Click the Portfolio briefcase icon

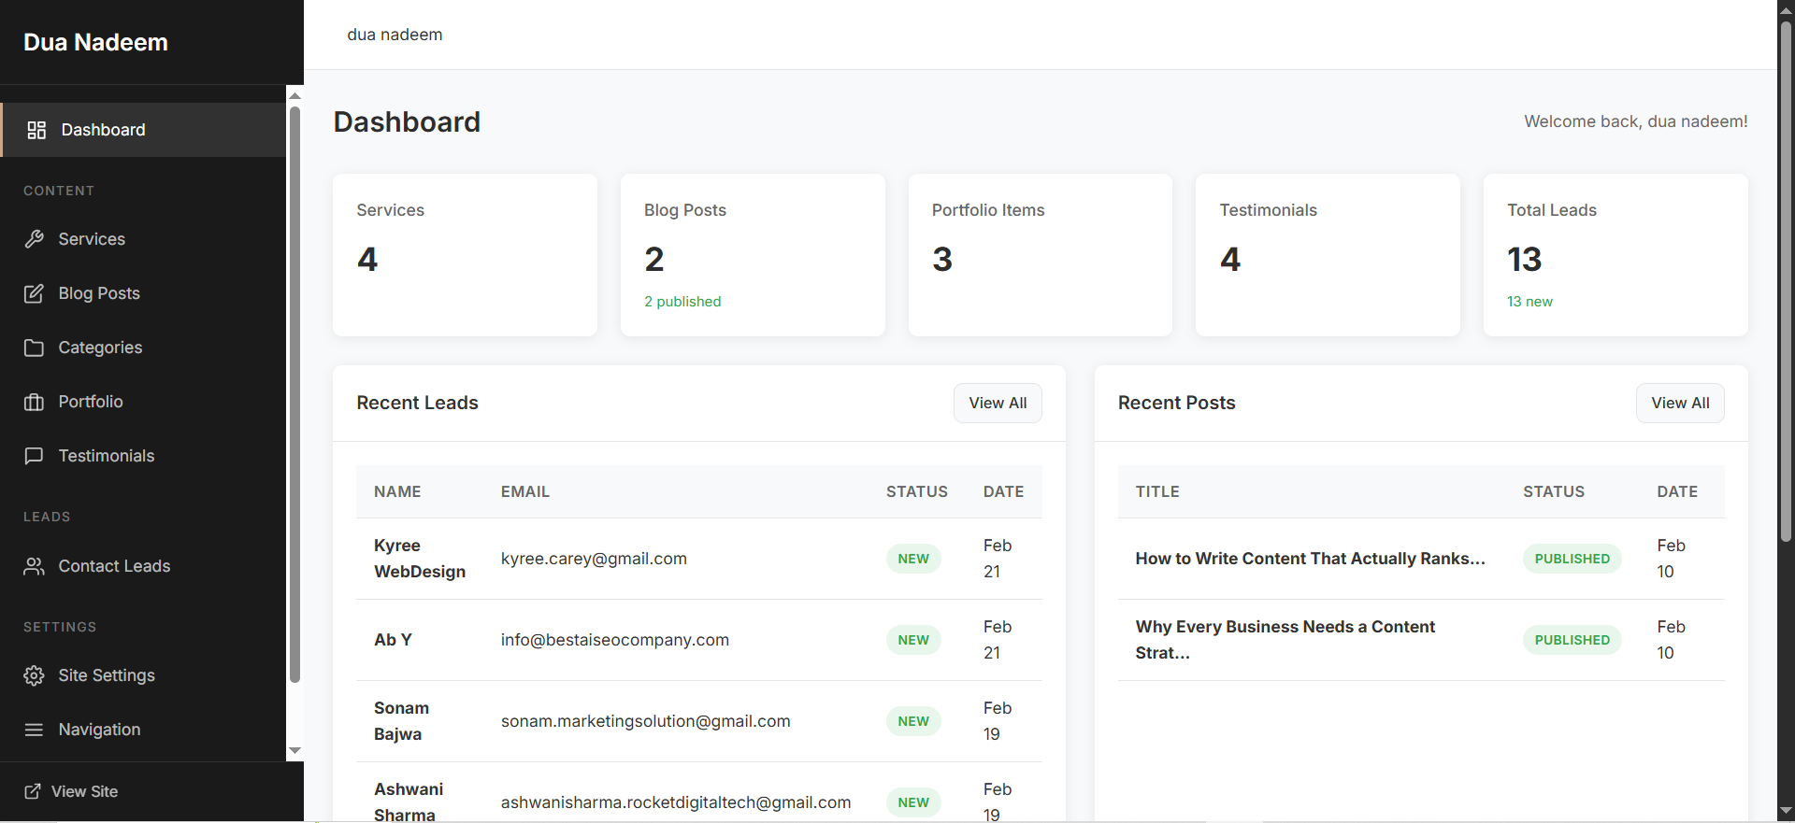tap(35, 402)
